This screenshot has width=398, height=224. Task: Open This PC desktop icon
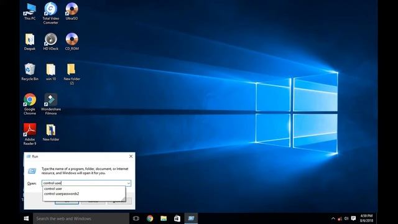click(30, 11)
